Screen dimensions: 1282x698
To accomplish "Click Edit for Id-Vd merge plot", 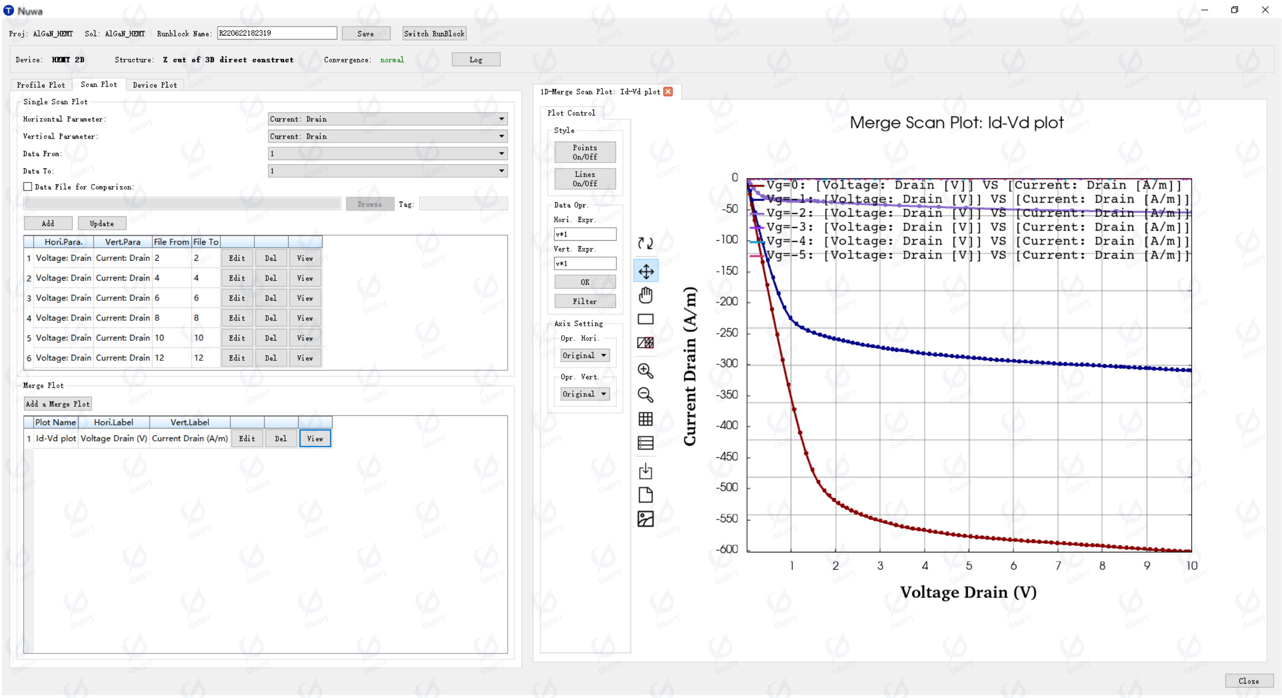I will pyautogui.click(x=247, y=439).
